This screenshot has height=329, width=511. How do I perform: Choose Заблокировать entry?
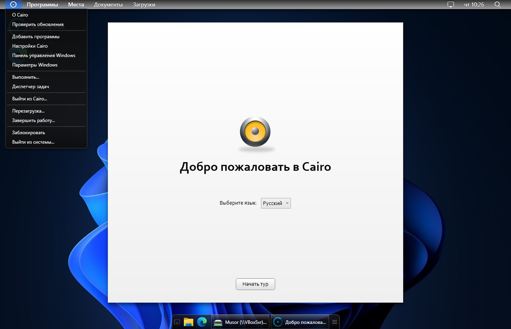46,132
